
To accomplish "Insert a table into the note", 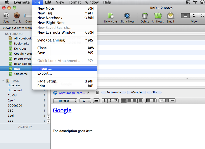I will pos(167,101).
